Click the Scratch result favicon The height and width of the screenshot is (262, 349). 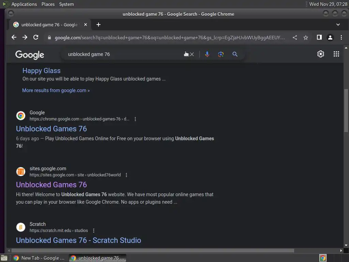point(21,227)
